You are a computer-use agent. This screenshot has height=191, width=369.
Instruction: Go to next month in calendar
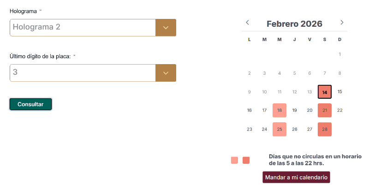pos(342,22)
